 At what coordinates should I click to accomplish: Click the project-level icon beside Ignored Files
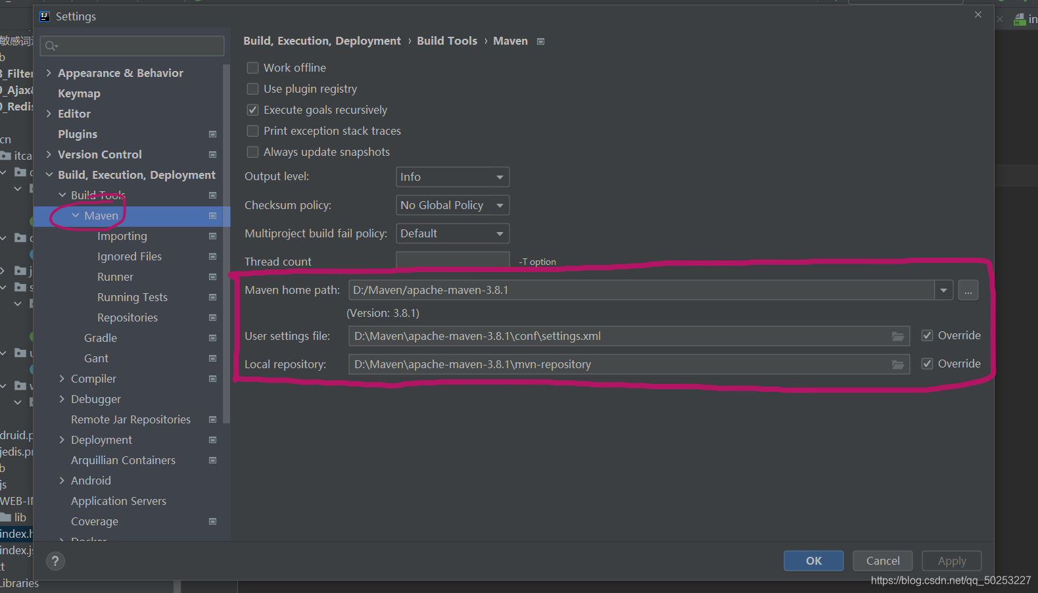pyautogui.click(x=212, y=256)
